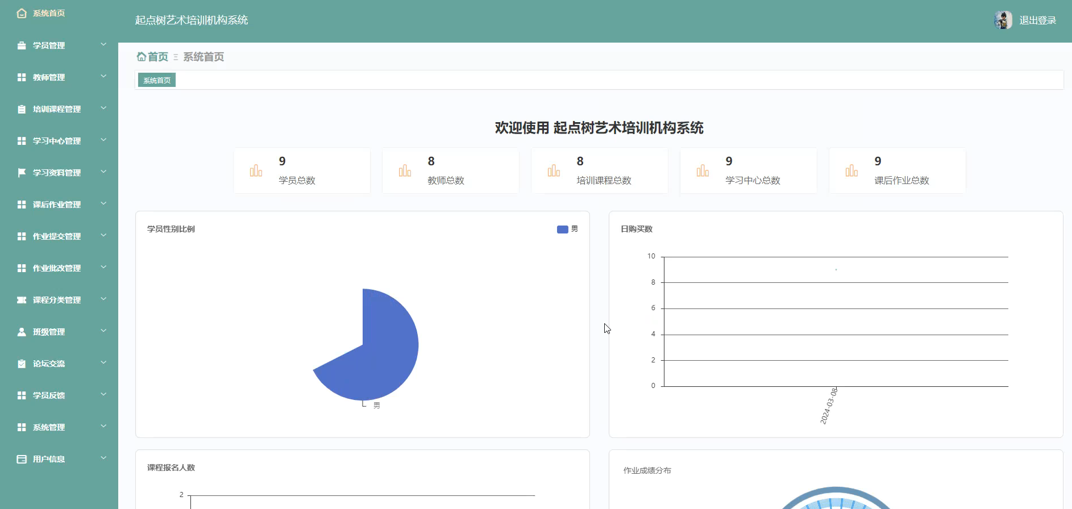The image size is (1072, 509).
Task: Expand the 学习中心管理 menu chevron
Action: pos(103,140)
